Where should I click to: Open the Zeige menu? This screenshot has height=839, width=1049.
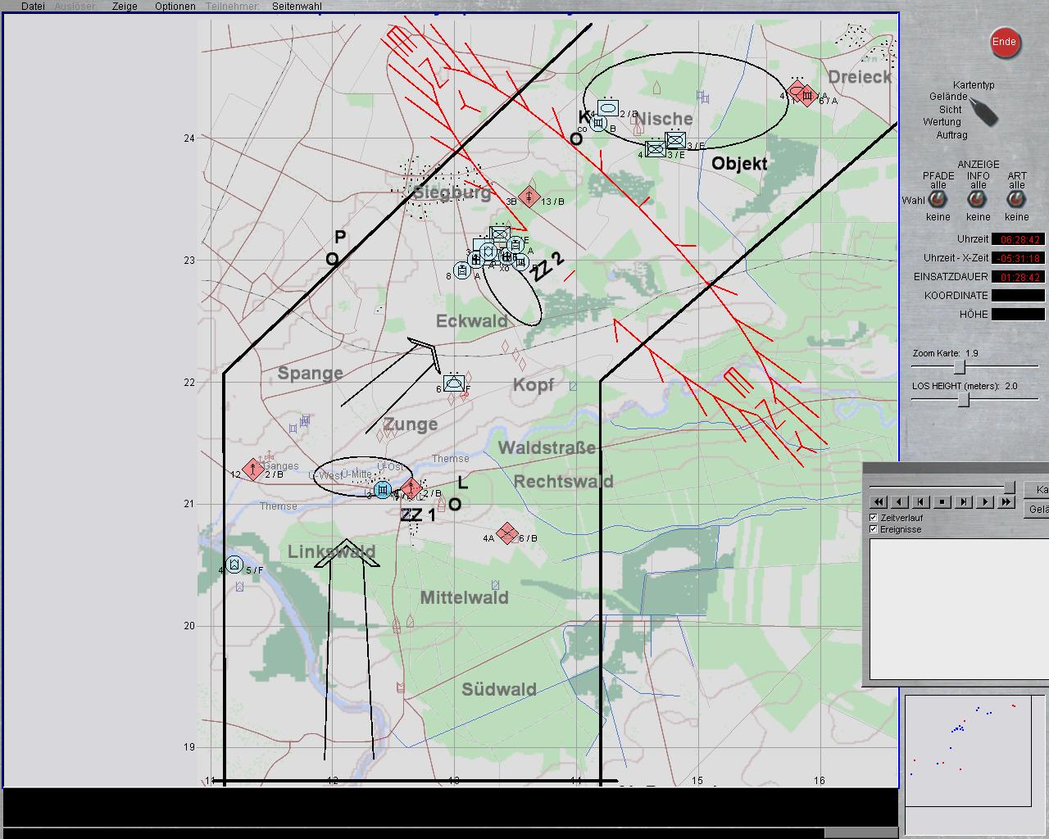[x=125, y=7]
